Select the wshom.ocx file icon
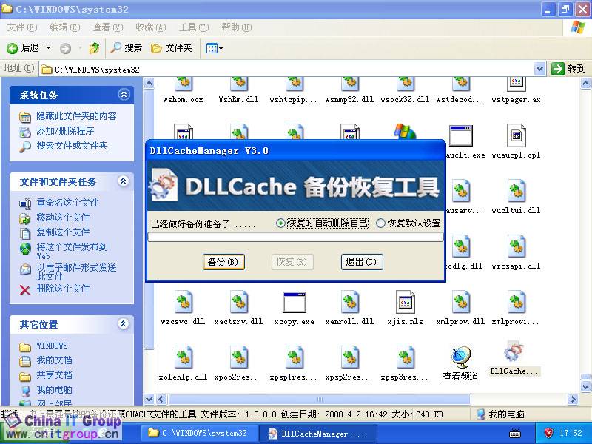Image resolution: width=592 pixels, height=444 pixels. point(184,84)
